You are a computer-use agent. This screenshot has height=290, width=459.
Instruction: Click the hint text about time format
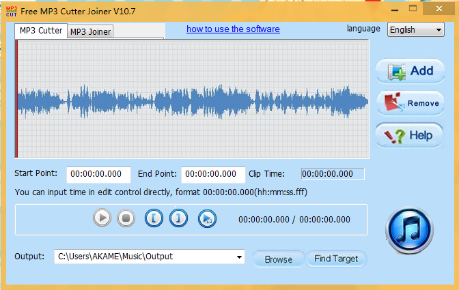pos(161,192)
